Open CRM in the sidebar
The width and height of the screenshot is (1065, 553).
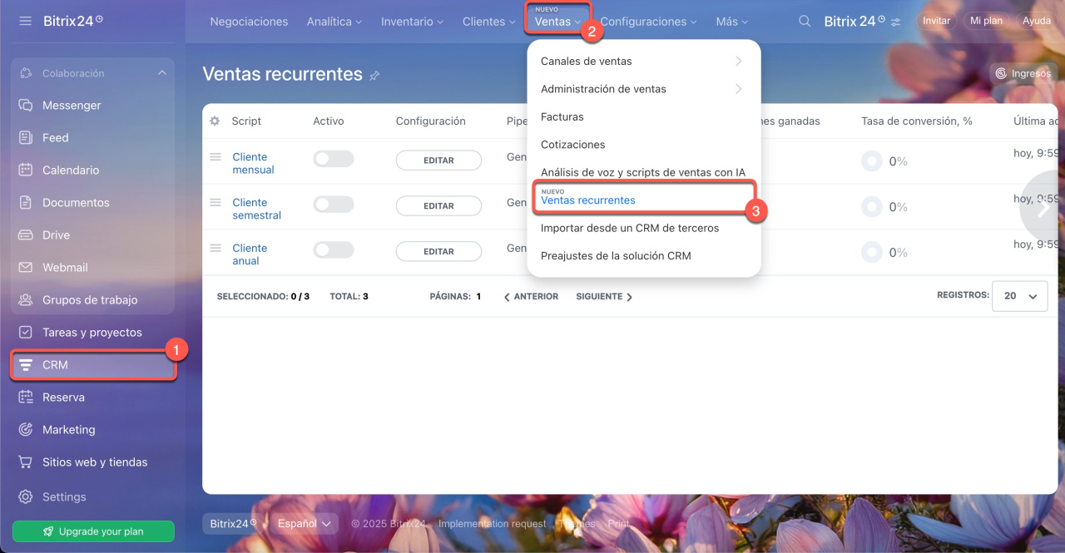[x=93, y=365]
